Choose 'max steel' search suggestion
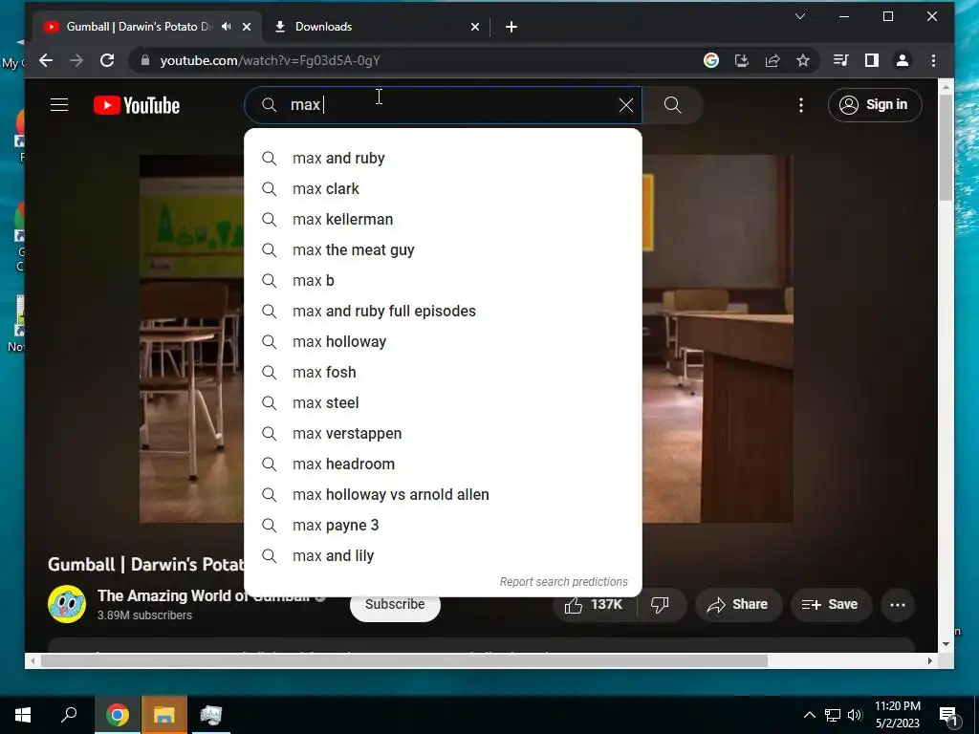This screenshot has height=734, width=979. [443, 402]
